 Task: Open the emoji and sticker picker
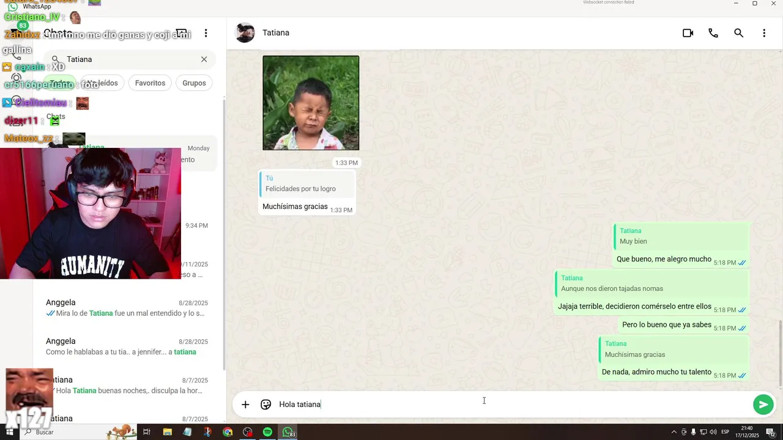point(265,405)
